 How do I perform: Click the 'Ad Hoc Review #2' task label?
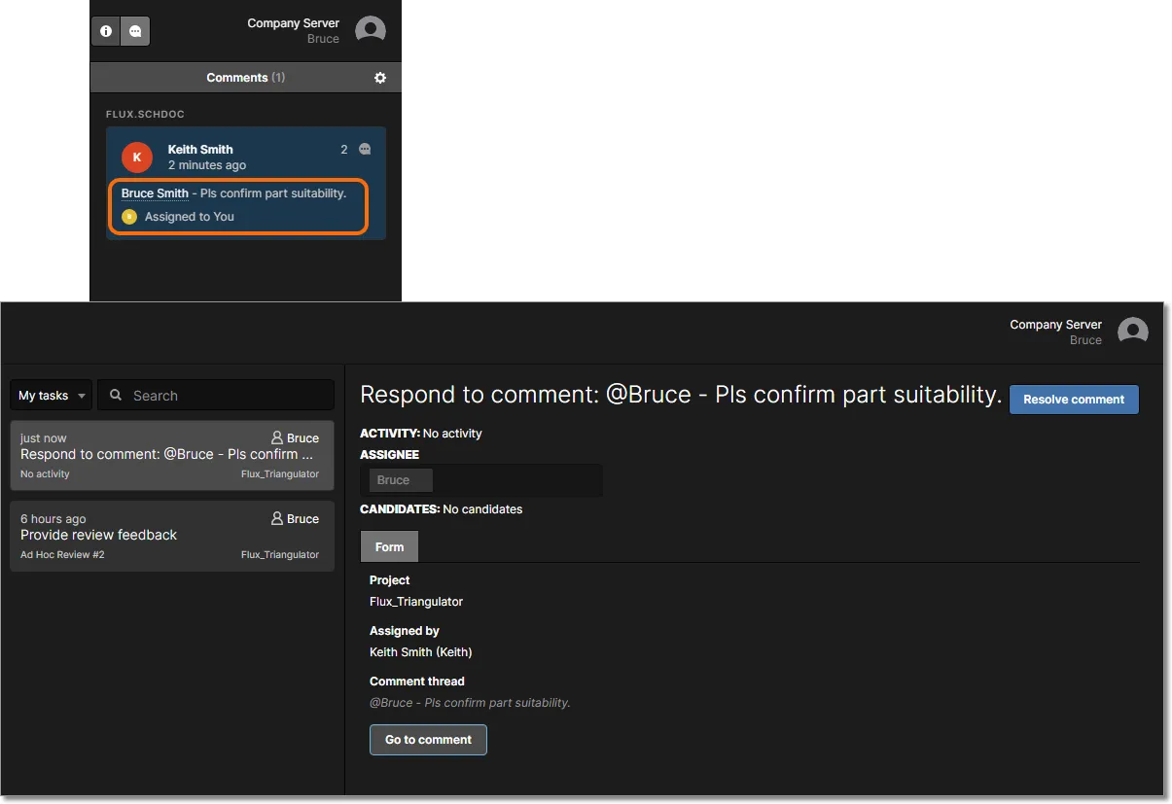(x=62, y=555)
